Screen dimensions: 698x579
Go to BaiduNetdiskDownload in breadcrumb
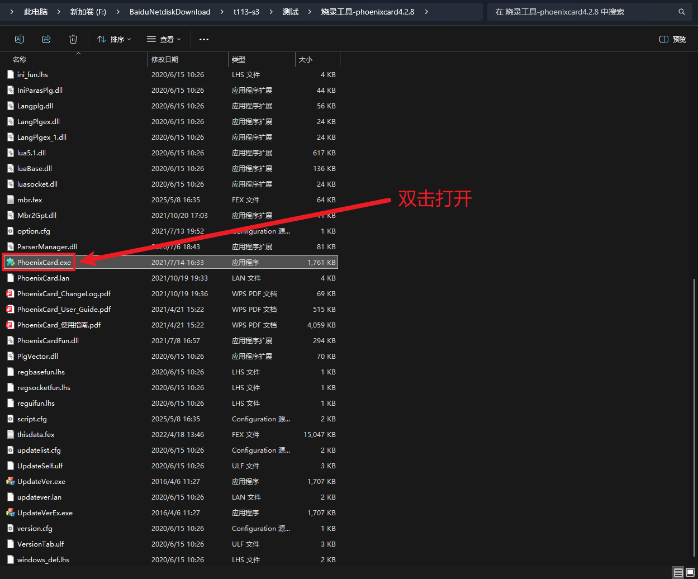(170, 12)
